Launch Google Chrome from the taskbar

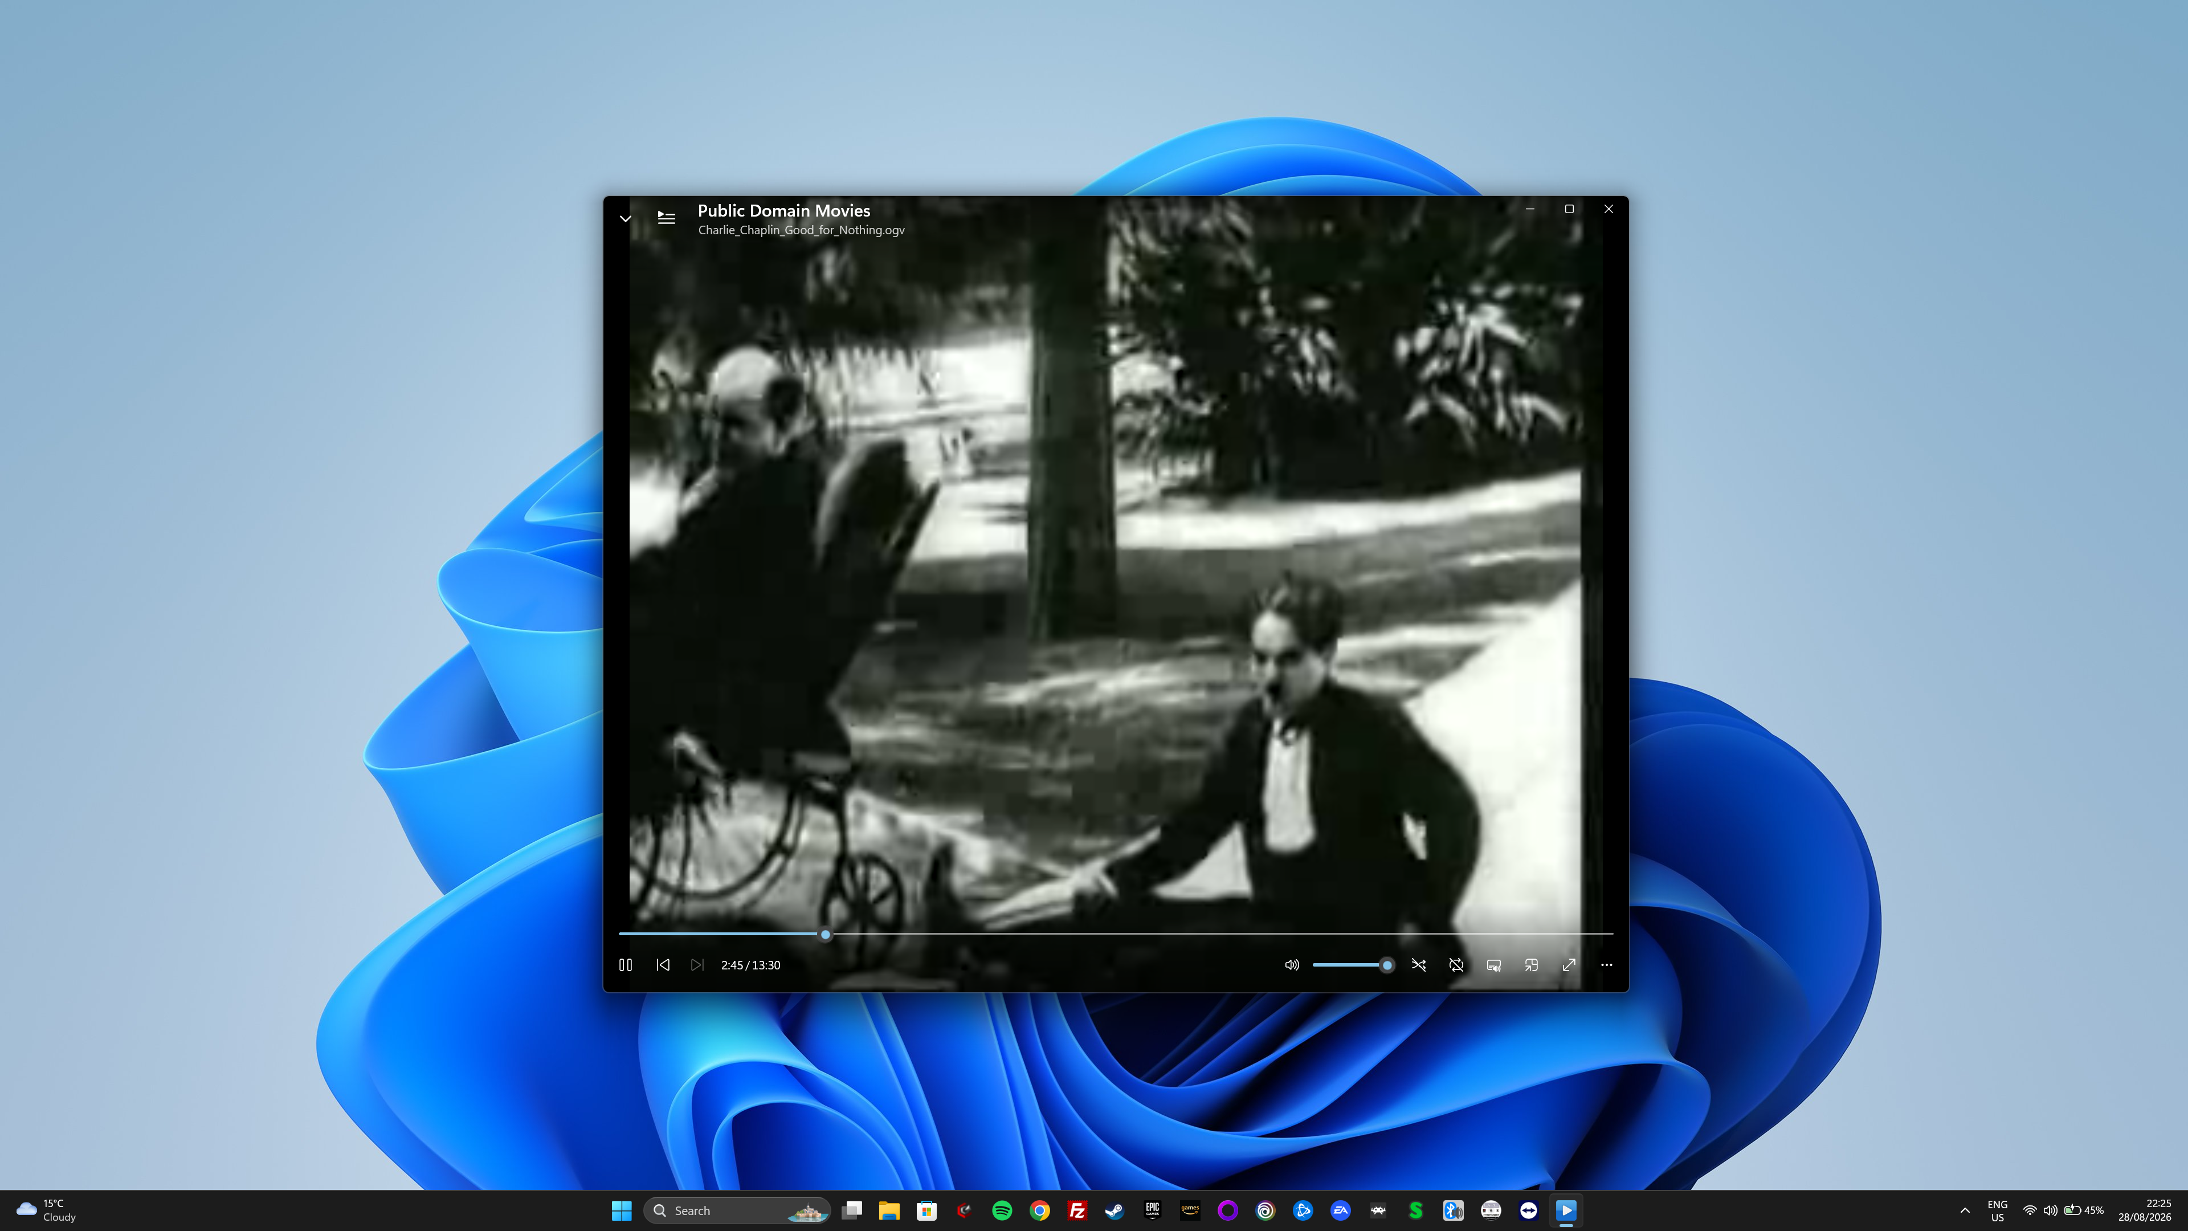click(1040, 1210)
